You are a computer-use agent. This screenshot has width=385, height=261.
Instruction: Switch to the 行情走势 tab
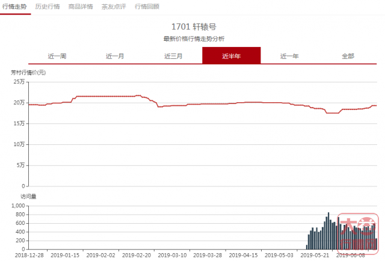(14, 7)
